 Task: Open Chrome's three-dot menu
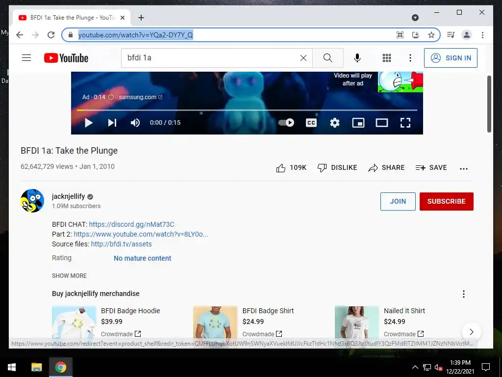[482, 35]
